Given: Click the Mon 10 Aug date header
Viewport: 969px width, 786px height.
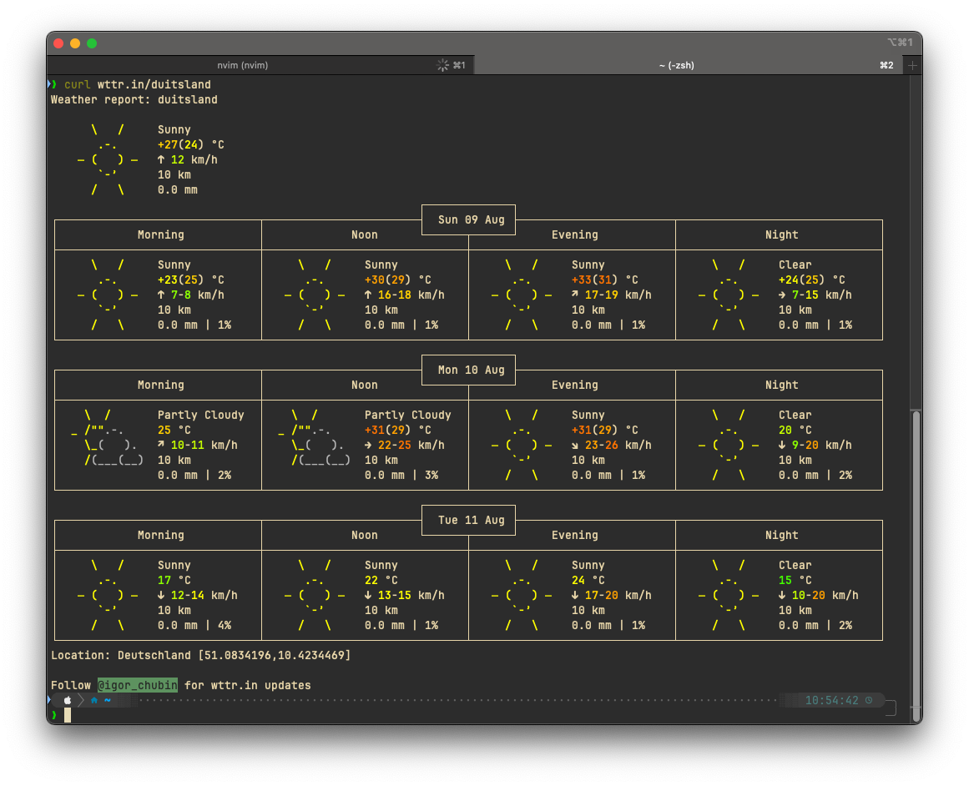Looking at the screenshot, I should [x=471, y=370].
